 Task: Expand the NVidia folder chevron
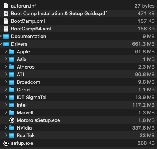tap(6, 128)
